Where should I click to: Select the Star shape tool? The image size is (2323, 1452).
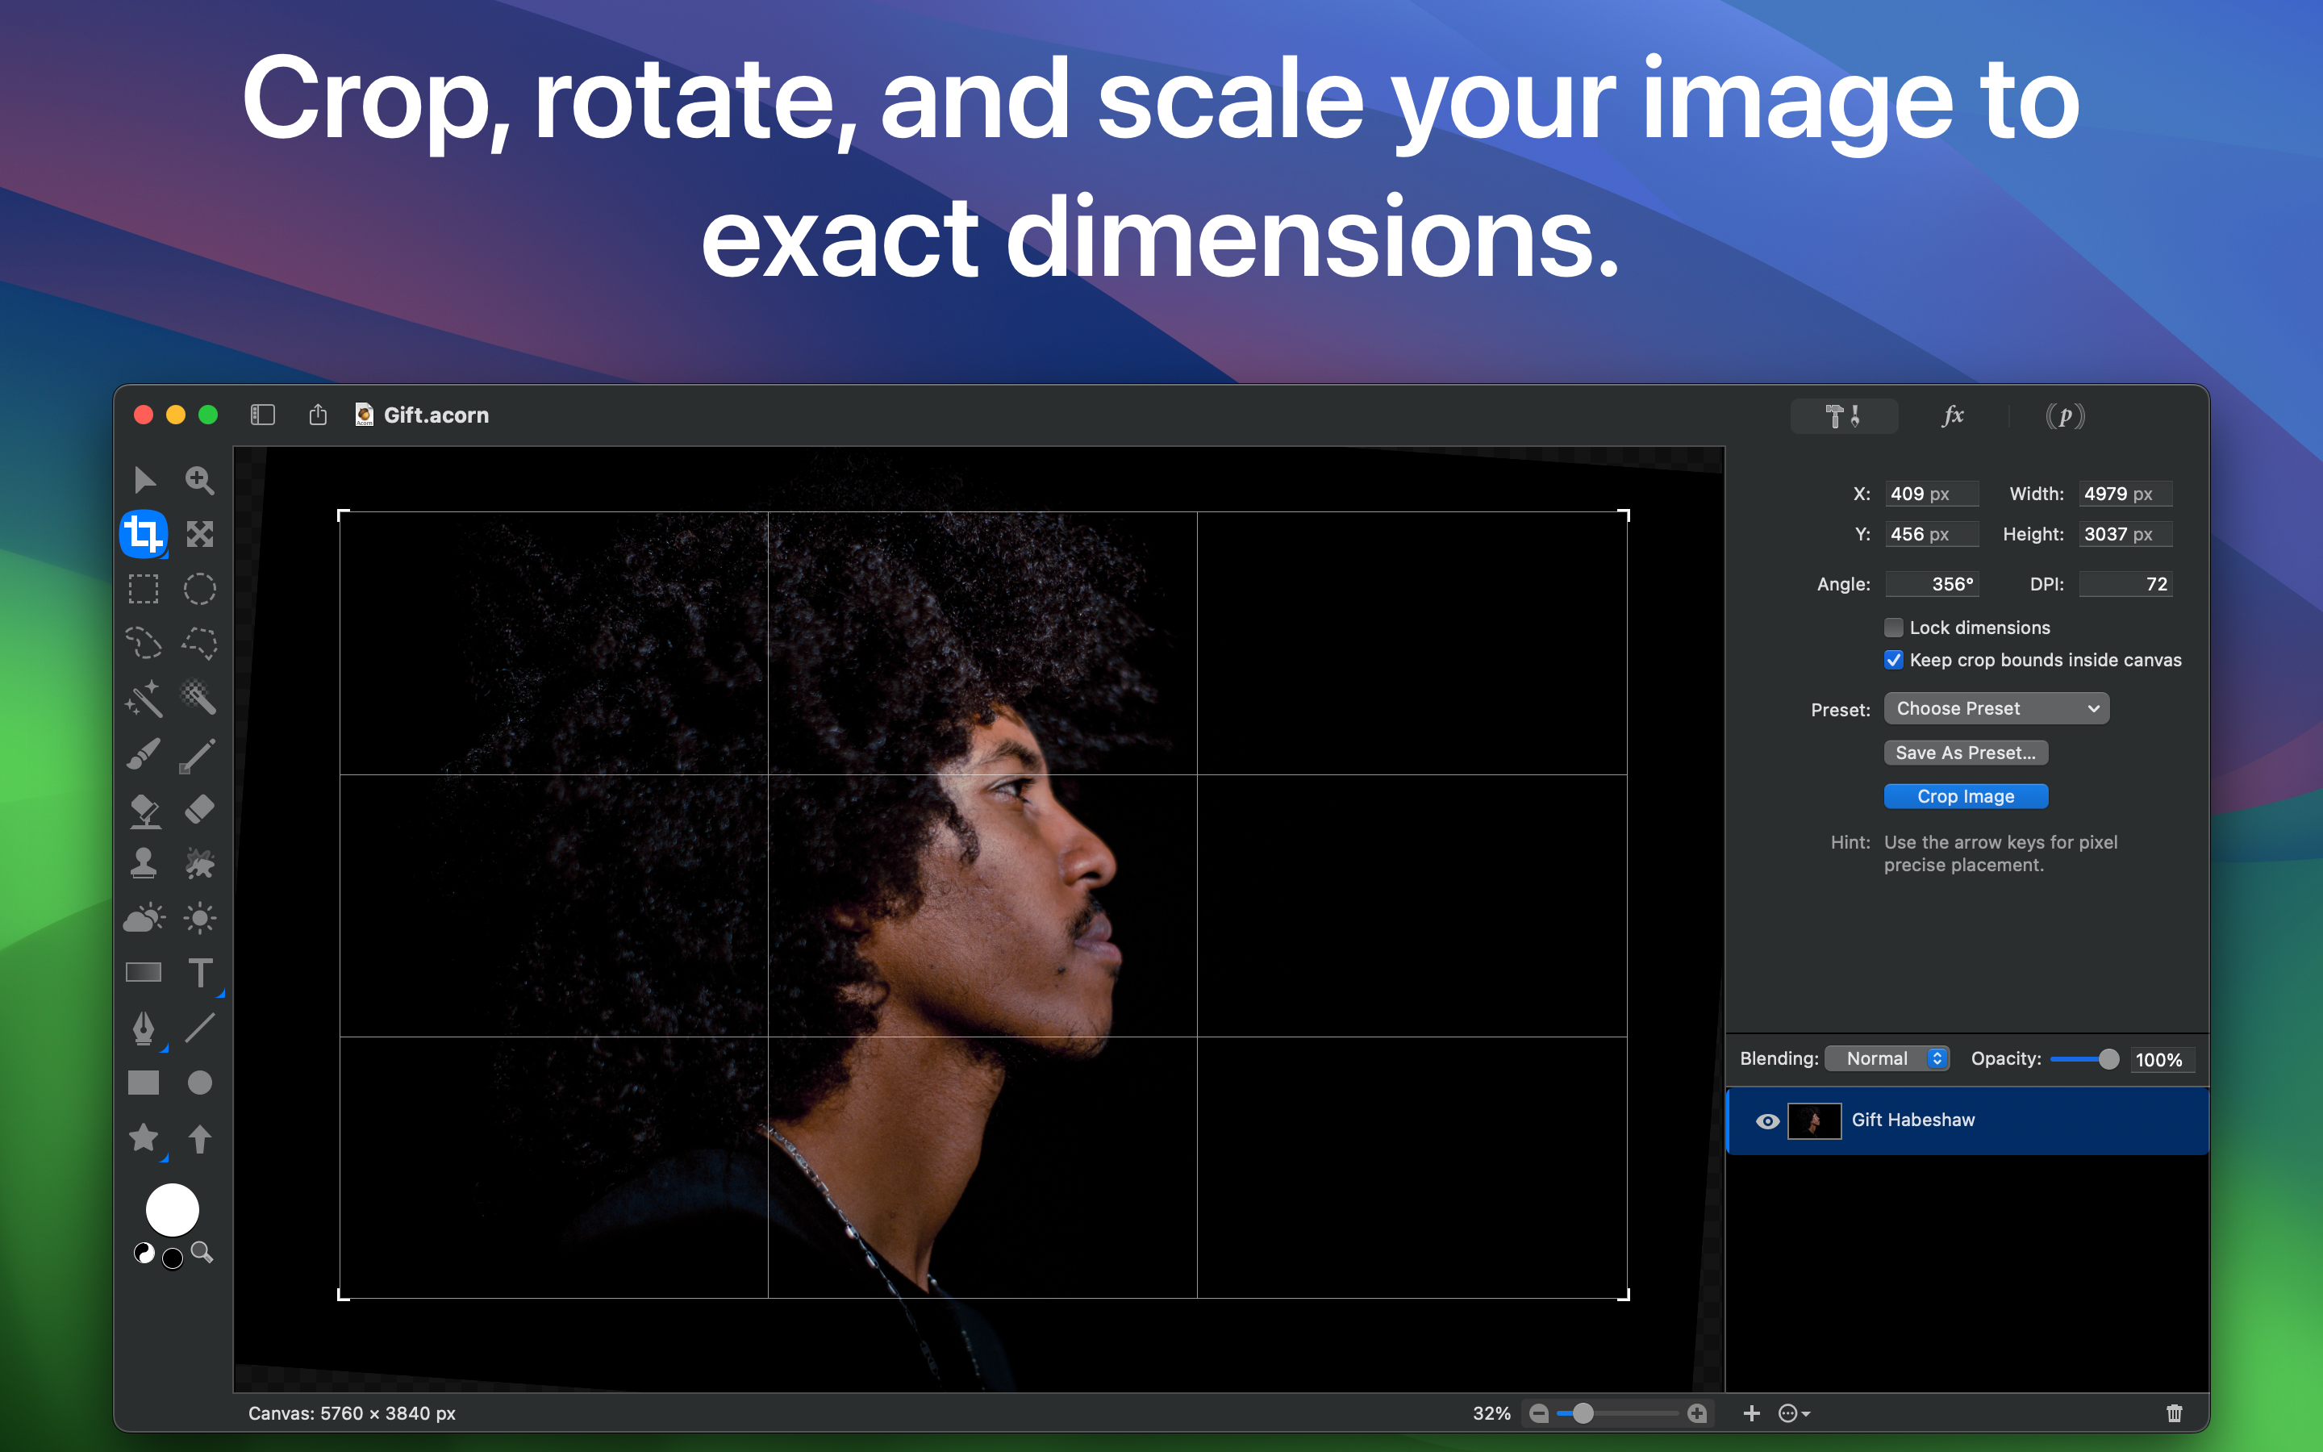144,1138
